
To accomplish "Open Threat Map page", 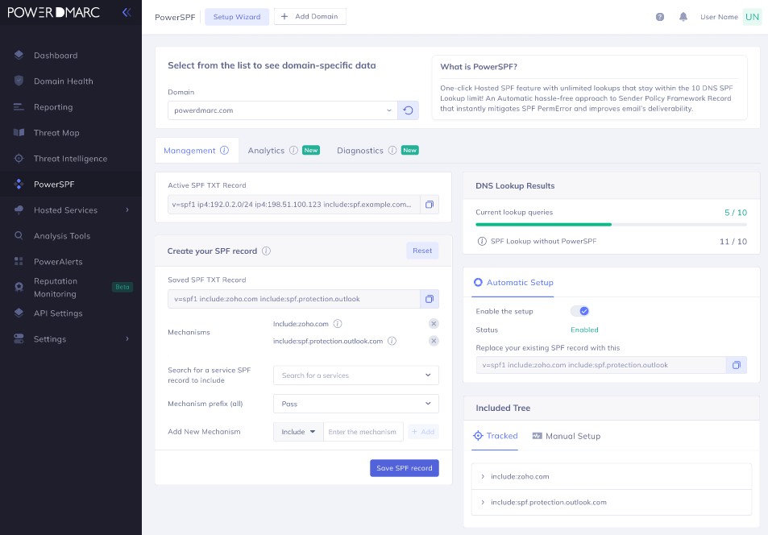I will click(56, 133).
